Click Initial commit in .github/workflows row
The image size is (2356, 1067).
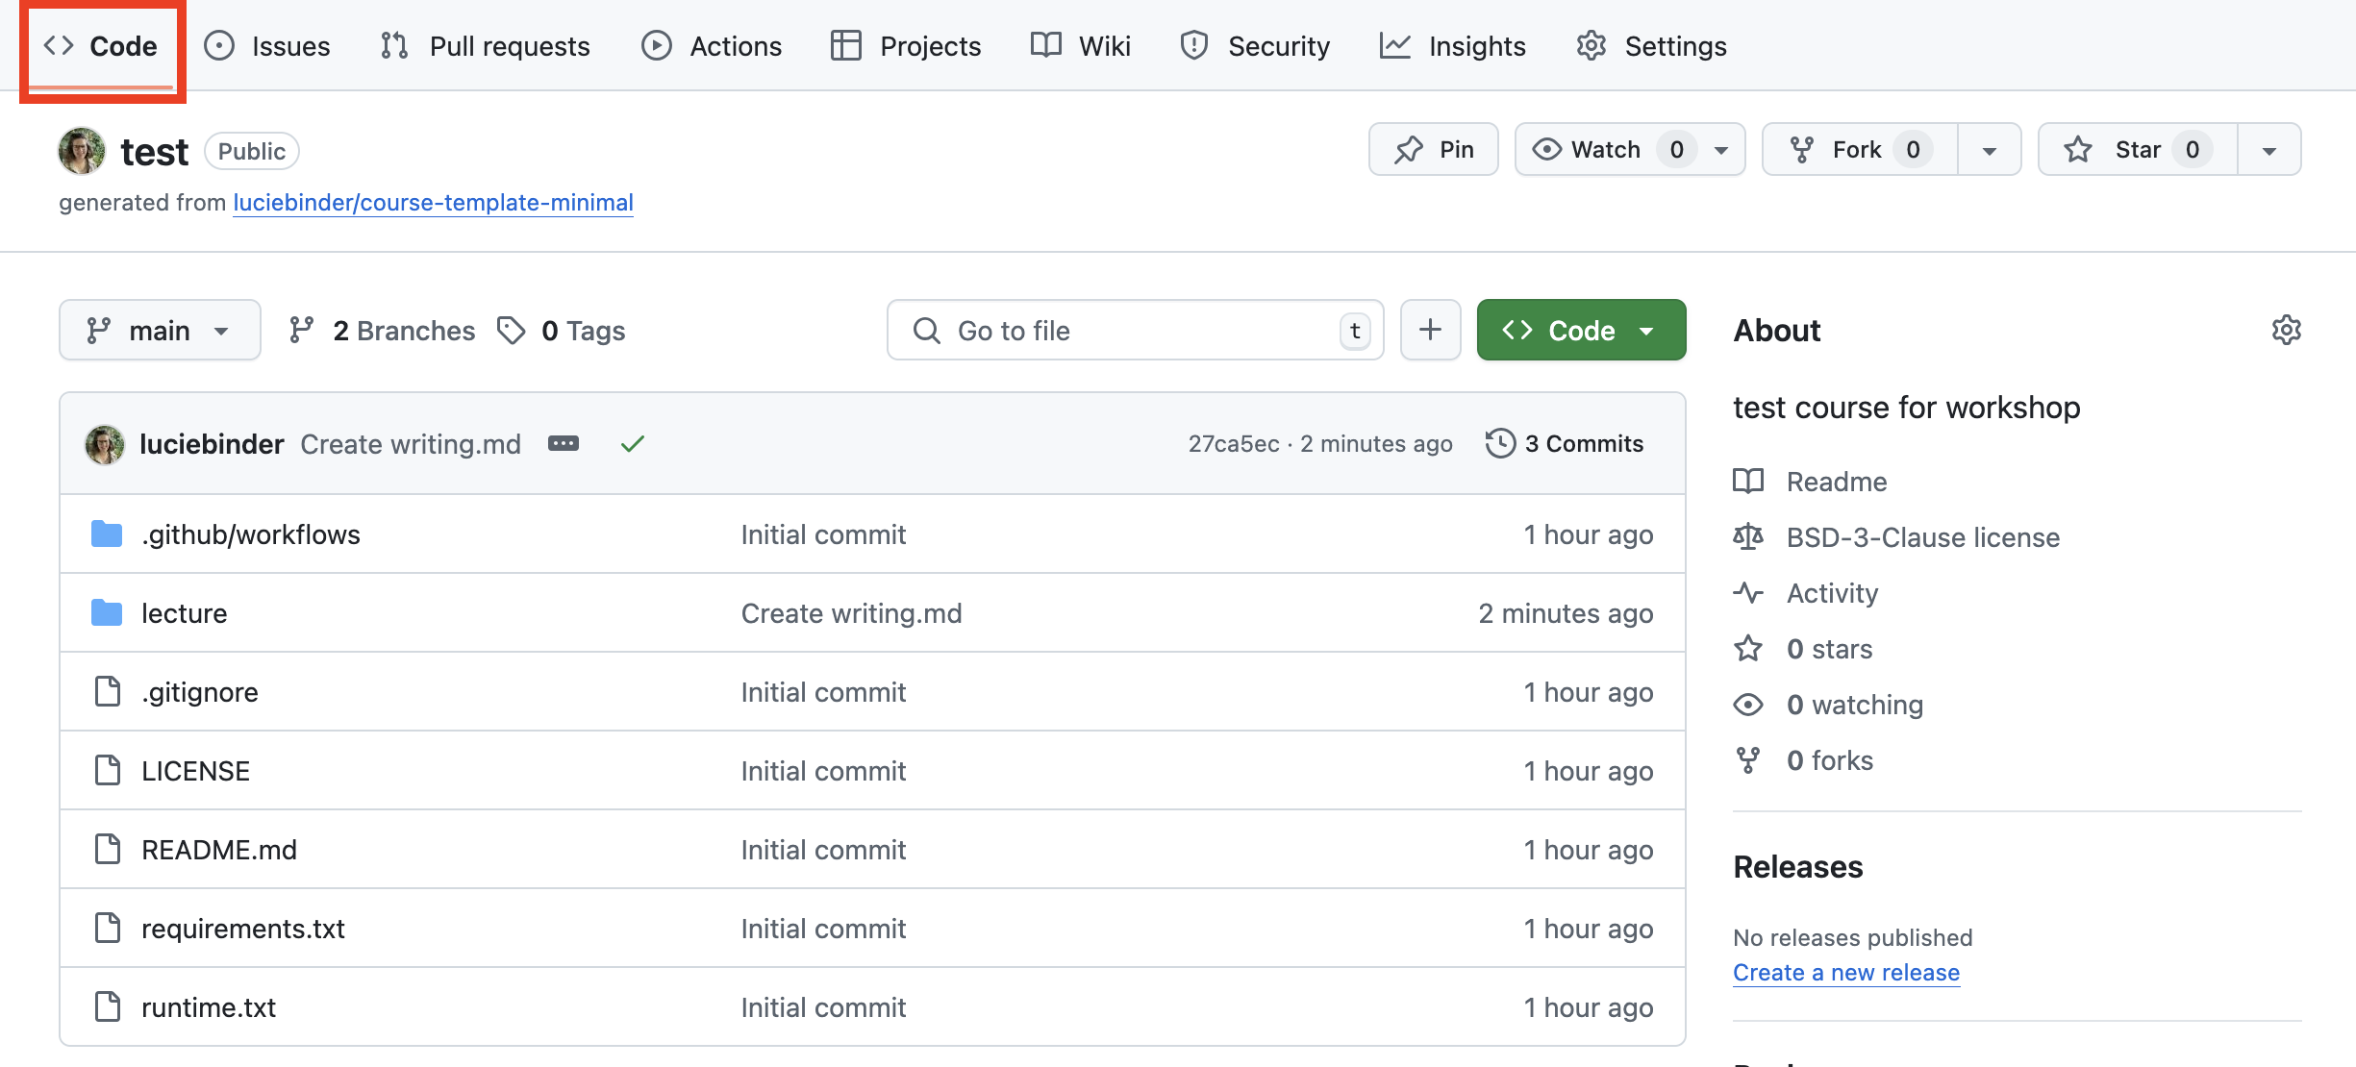tap(823, 534)
